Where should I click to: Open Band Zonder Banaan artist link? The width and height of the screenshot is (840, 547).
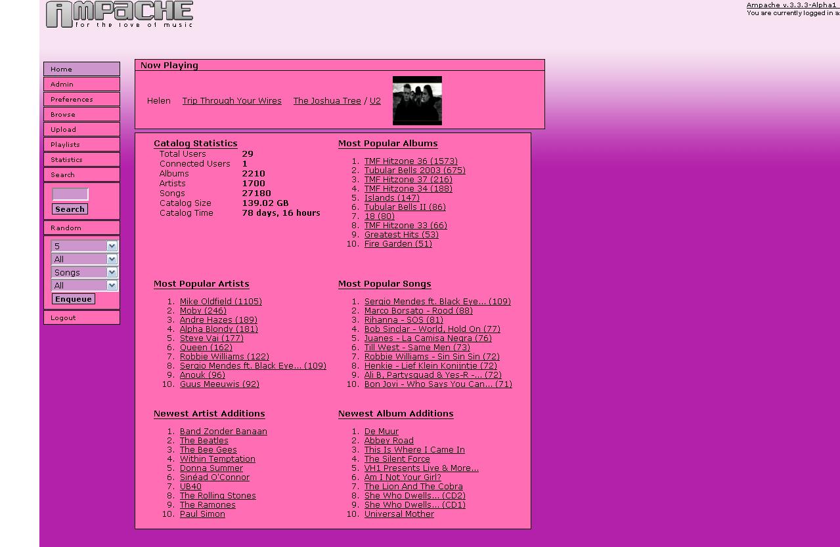click(223, 432)
